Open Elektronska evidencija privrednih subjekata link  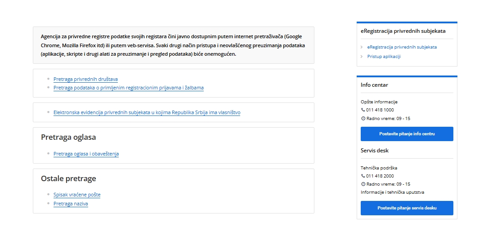pyautogui.click(x=147, y=112)
